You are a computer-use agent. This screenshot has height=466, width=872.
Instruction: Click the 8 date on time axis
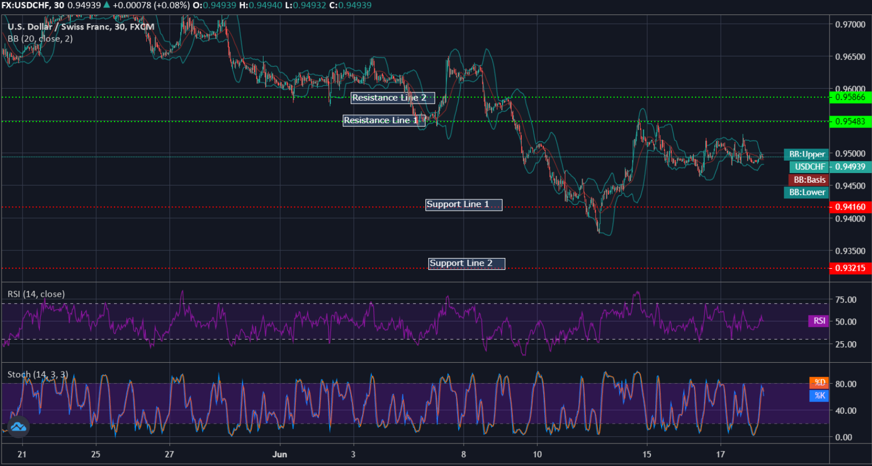pos(464,454)
